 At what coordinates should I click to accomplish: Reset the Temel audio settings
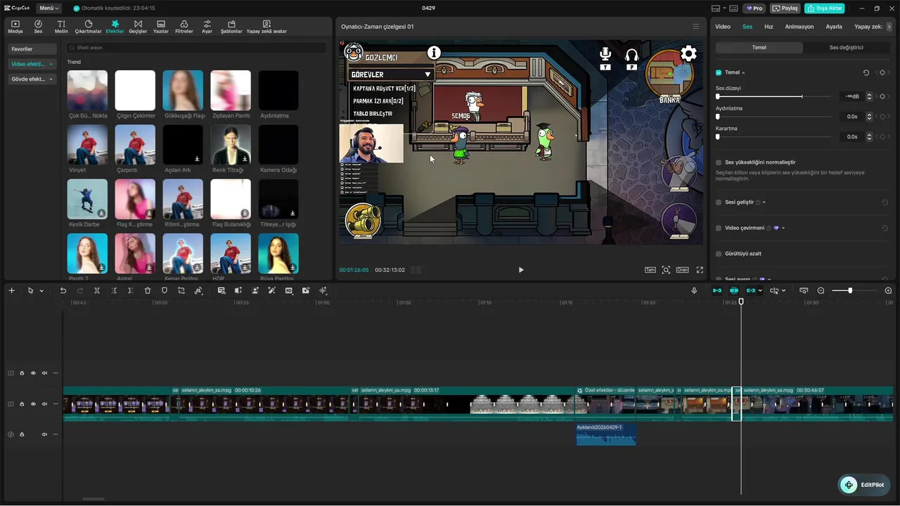pos(866,72)
